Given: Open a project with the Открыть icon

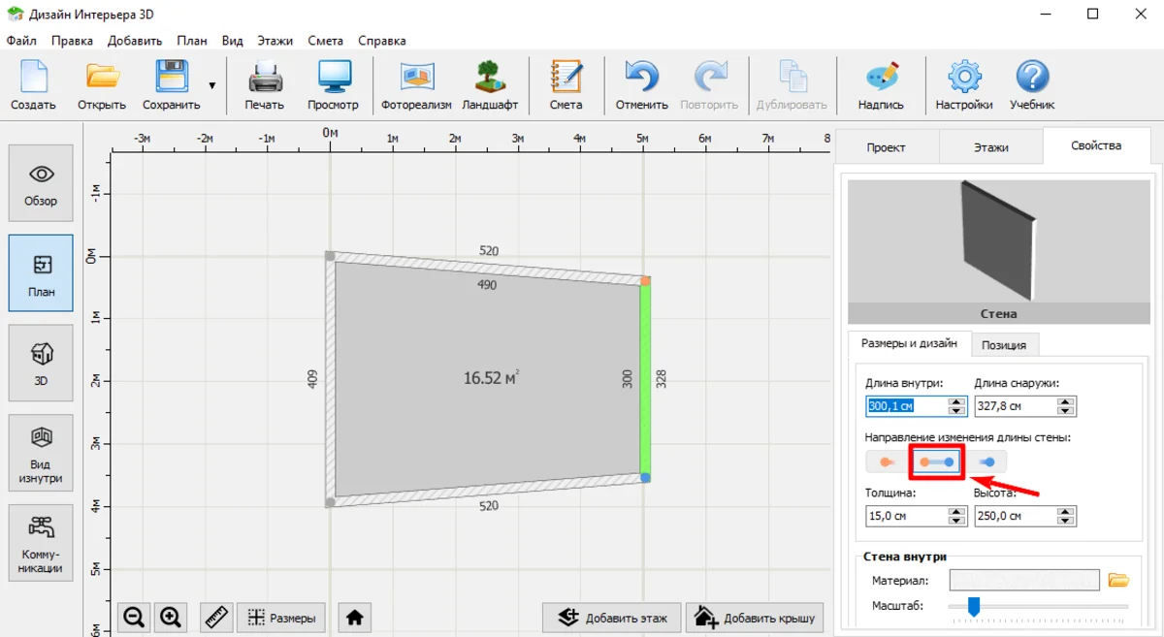Looking at the screenshot, I should [102, 85].
